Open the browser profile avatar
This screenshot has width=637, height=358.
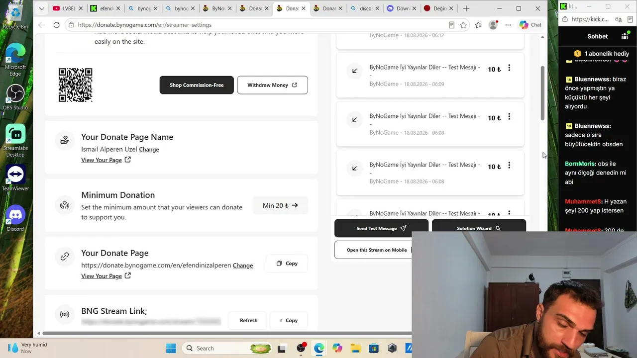point(493,25)
